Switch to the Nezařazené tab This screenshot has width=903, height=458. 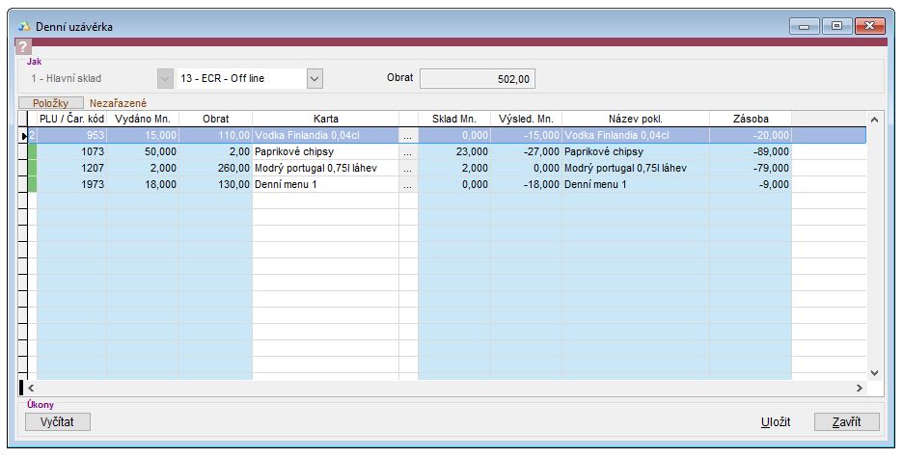(118, 102)
